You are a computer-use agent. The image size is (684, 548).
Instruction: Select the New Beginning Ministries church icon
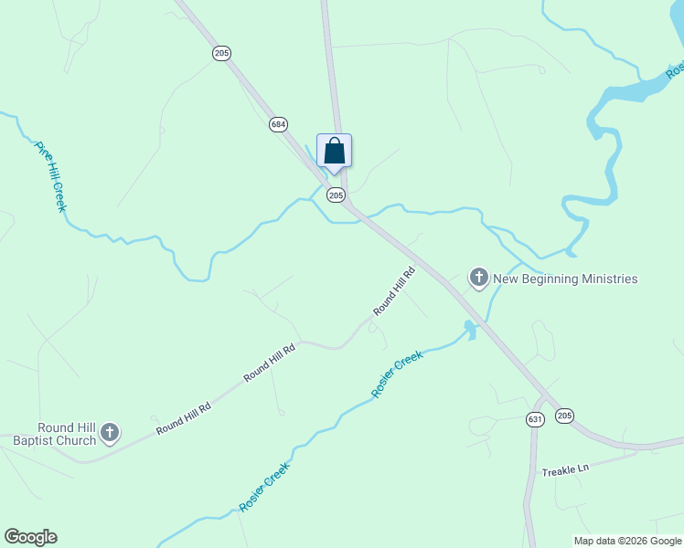pos(479,279)
